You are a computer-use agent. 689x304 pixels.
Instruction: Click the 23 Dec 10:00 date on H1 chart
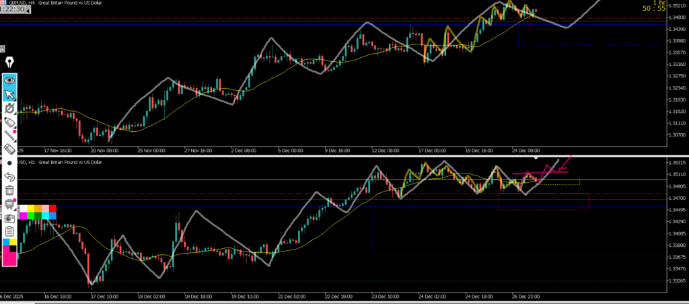386,297
